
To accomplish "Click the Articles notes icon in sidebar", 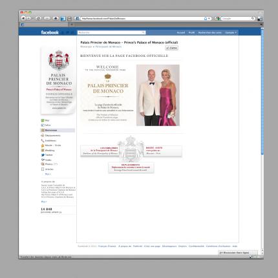I will coord(43,169).
